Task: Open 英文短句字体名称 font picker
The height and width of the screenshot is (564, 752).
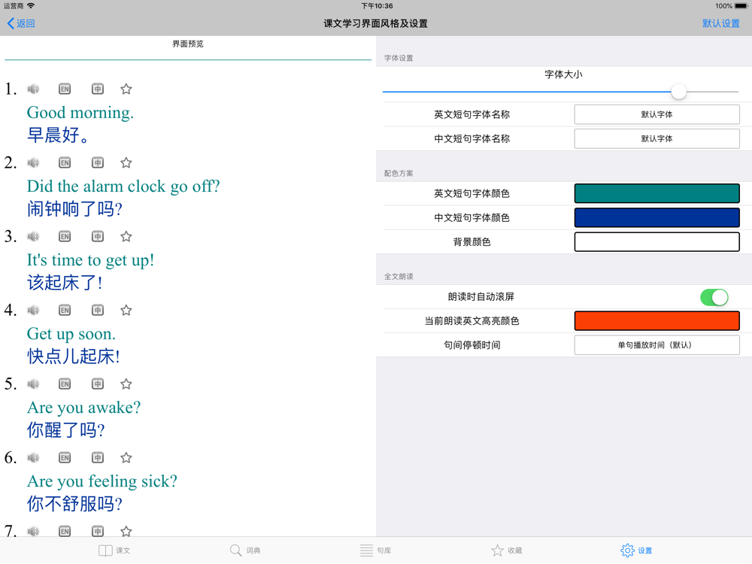Action: tap(656, 114)
